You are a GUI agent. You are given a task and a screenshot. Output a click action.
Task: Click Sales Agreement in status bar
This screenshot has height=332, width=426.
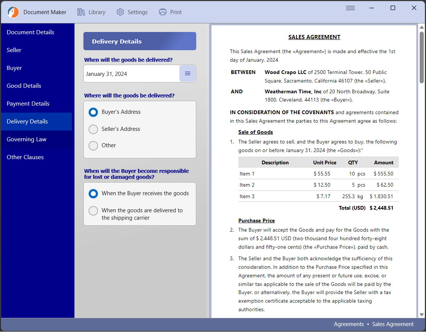point(392,324)
